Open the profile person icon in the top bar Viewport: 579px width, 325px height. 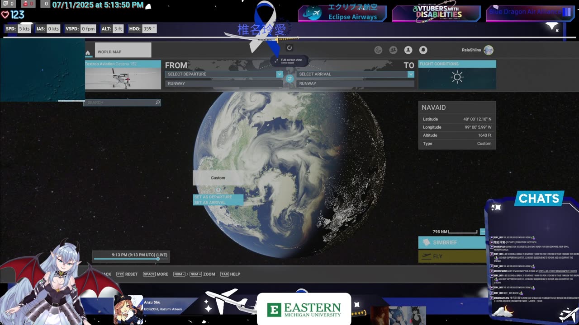[408, 50]
